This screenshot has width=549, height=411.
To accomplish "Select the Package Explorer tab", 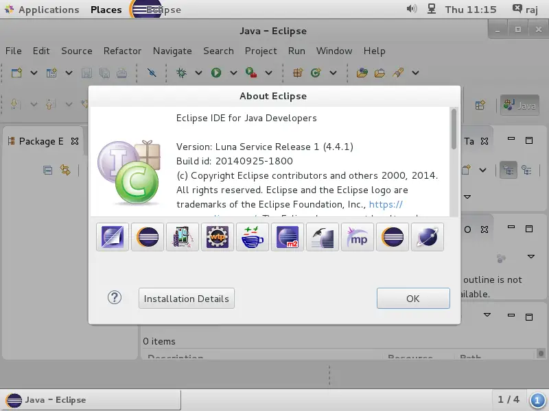I will tap(41, 141).
